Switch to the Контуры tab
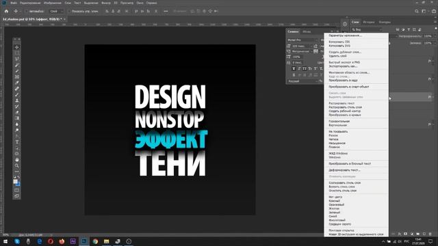Image resolution: width=438 pixels, height=246 pixels. click(x=385, y=22)
